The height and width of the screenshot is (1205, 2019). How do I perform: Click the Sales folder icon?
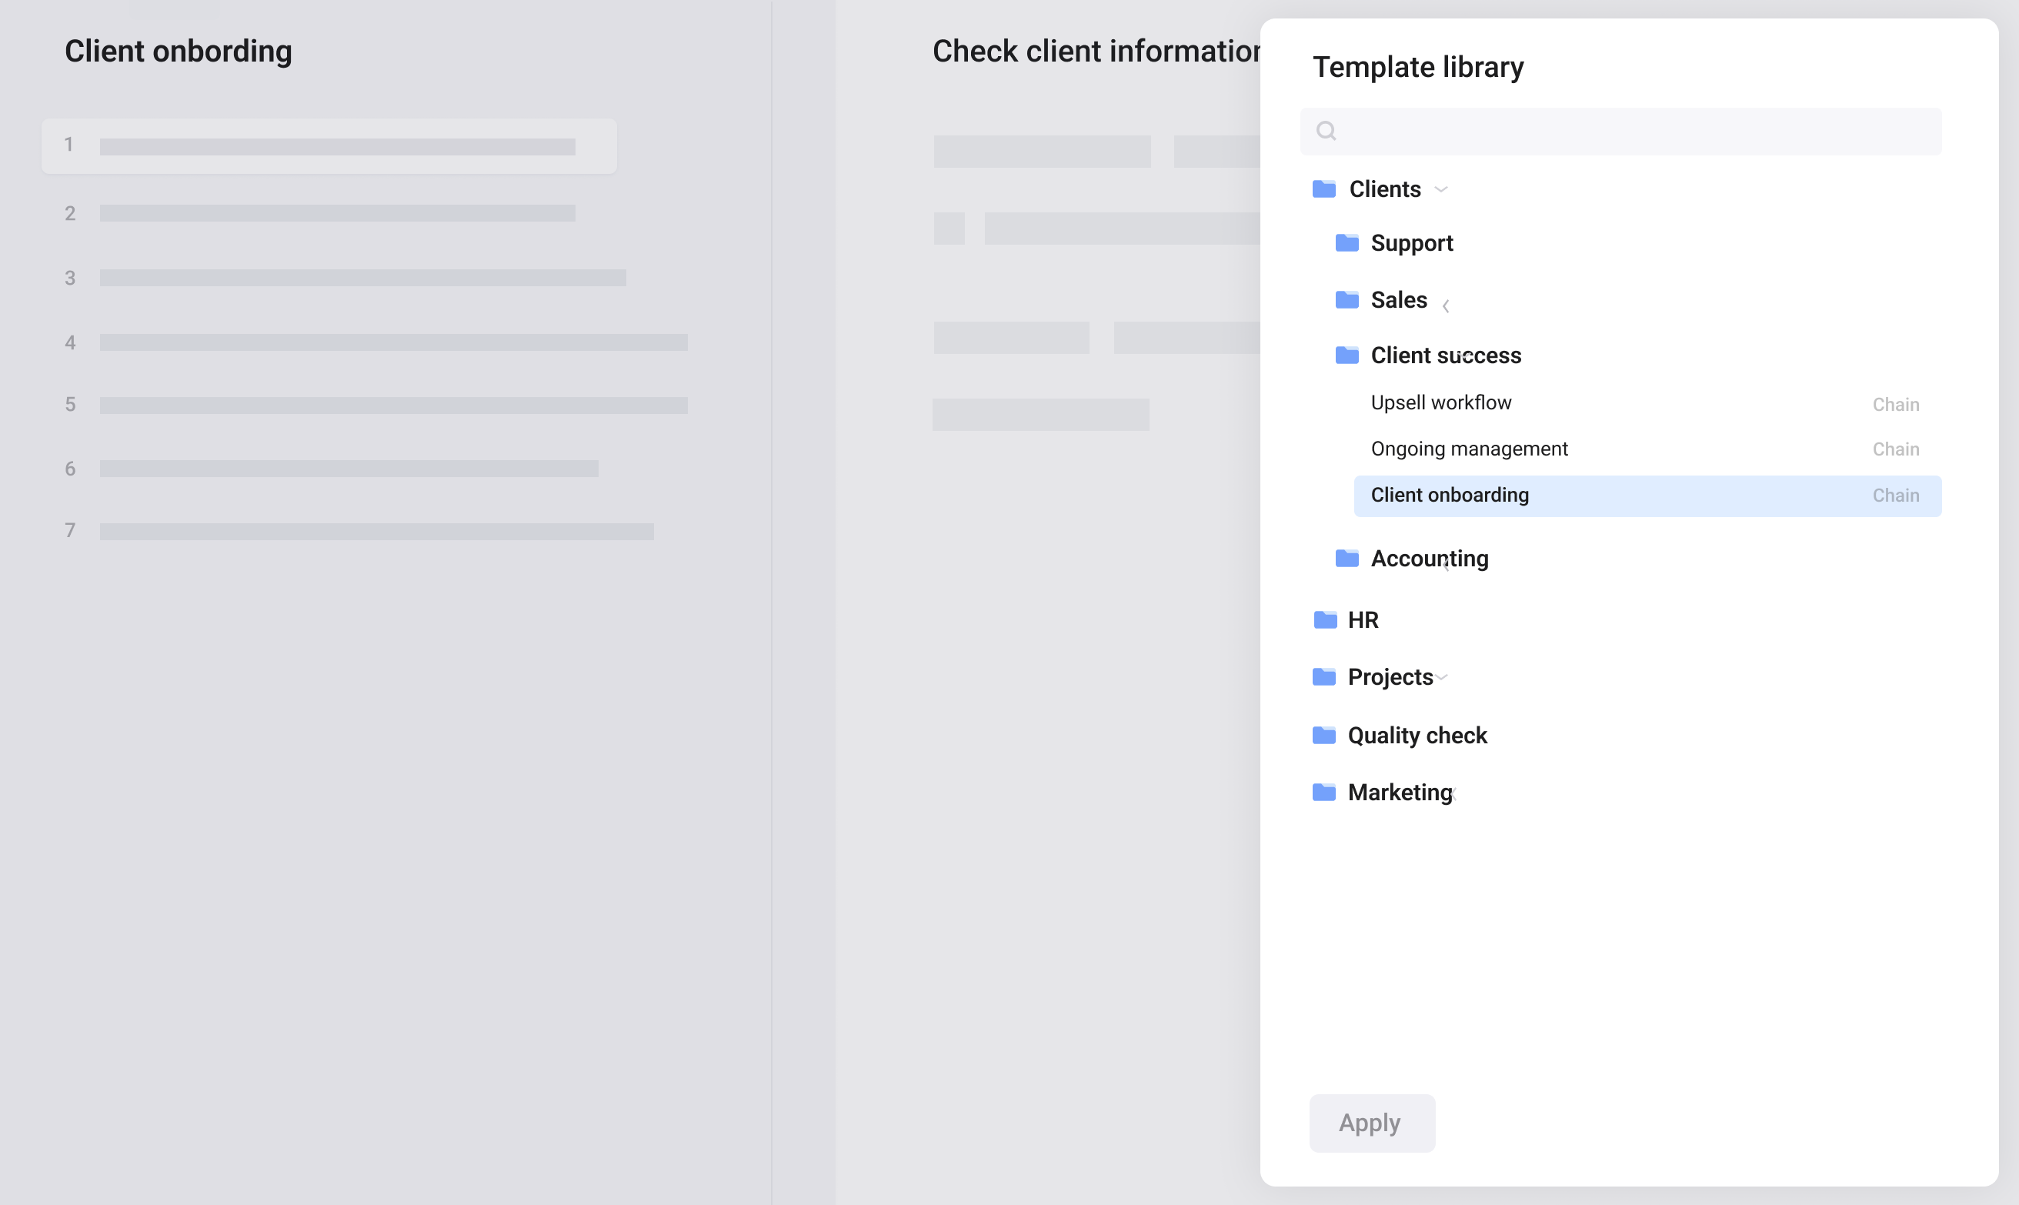click(1347, 299)
